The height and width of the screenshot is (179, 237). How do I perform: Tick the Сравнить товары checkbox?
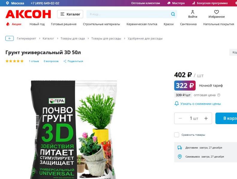(x=176, y=135)
